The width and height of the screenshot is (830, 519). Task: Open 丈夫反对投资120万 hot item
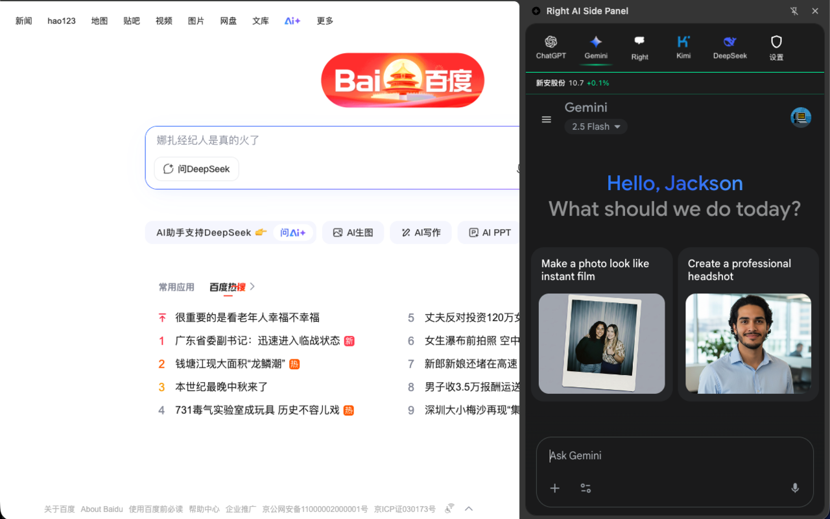[x=472, y=318]
